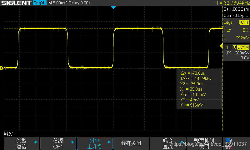
Task: Click the yellow trigger level arrow
Action: 221,46
